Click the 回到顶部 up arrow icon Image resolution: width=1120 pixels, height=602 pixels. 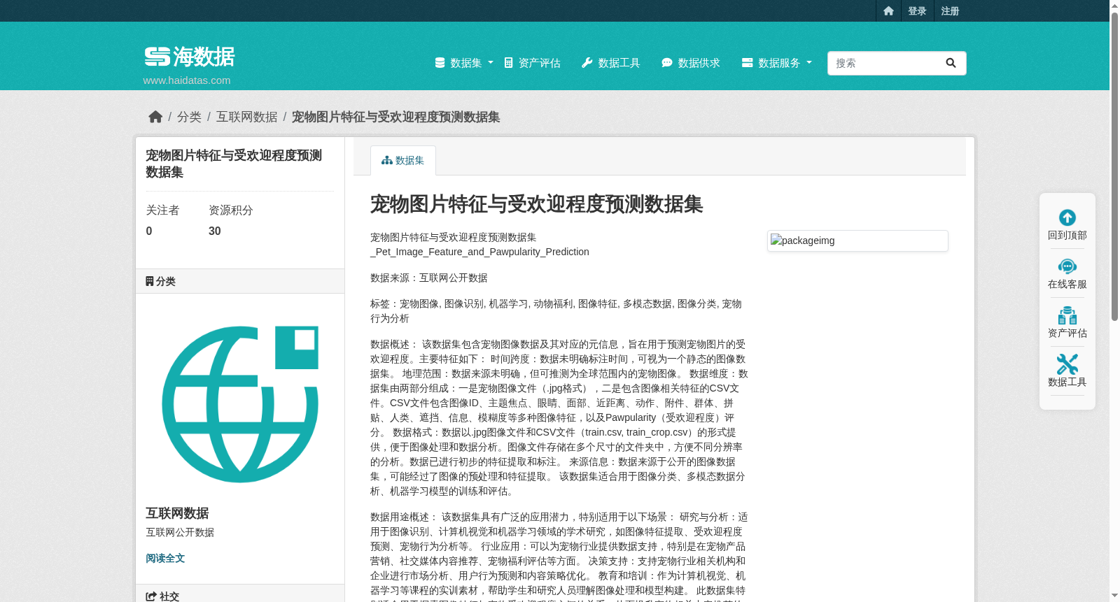[1067, 217]
